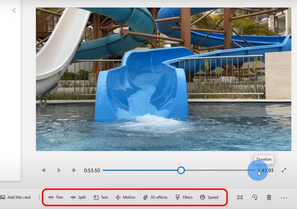
Task: Open the Split tool
Action: (x=78, y=197)
